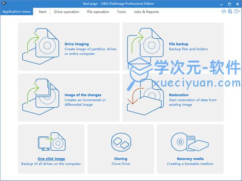Image resolution: width=242 pixels, height=181 pixels.
Task: Switch to the Drive operation tab
Action: click(67, 12)
